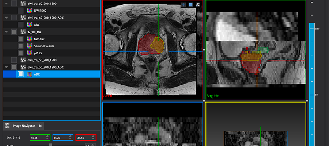Toggle visibility checkbox for tumour
329x146 pixels.
tap(20, 39)
